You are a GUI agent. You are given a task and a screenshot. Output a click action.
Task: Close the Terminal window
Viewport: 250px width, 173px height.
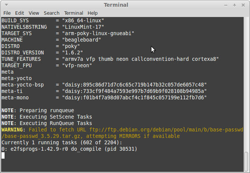coord(243,5)
